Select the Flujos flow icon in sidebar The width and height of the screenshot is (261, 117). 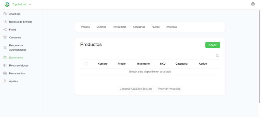coord(5,30)
